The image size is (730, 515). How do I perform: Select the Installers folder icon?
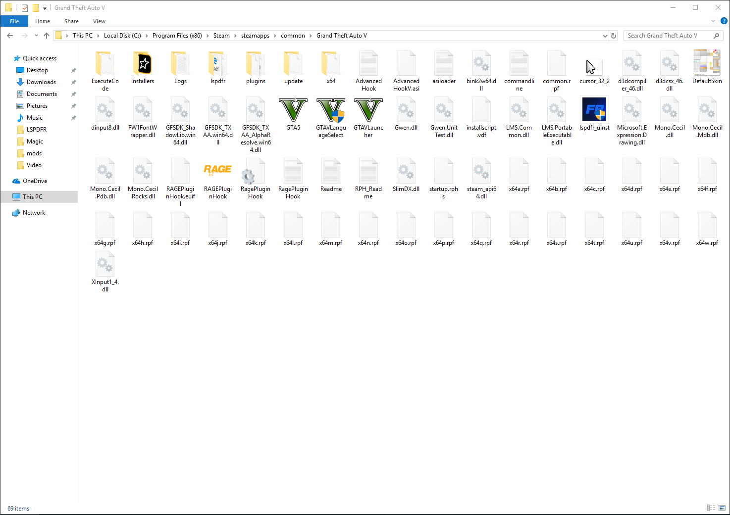(x=143, y=63)
